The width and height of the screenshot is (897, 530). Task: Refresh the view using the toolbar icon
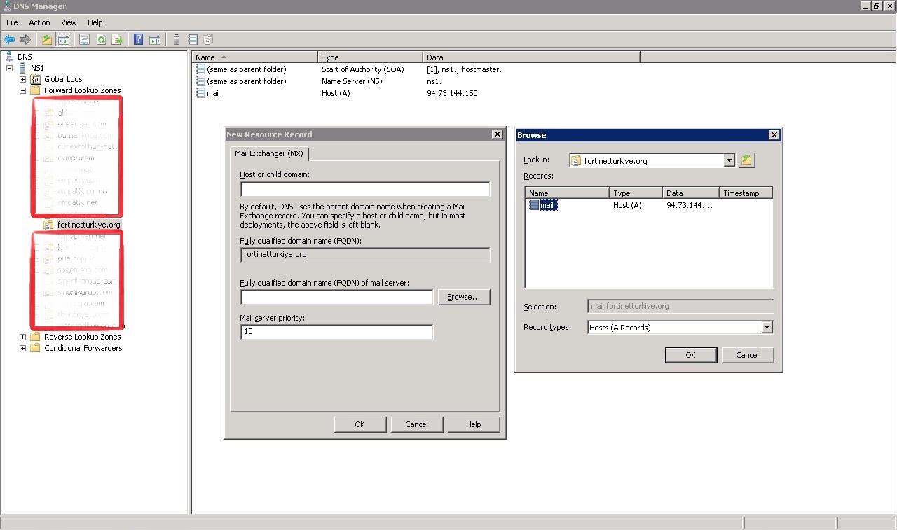101,40
